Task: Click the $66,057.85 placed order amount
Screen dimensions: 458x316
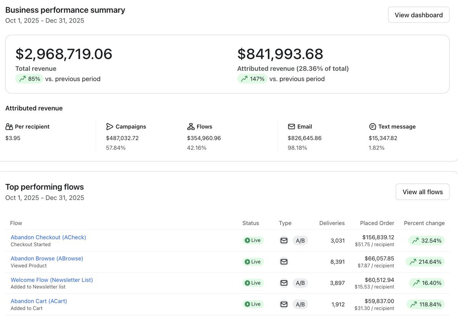Action: (380, 258)
